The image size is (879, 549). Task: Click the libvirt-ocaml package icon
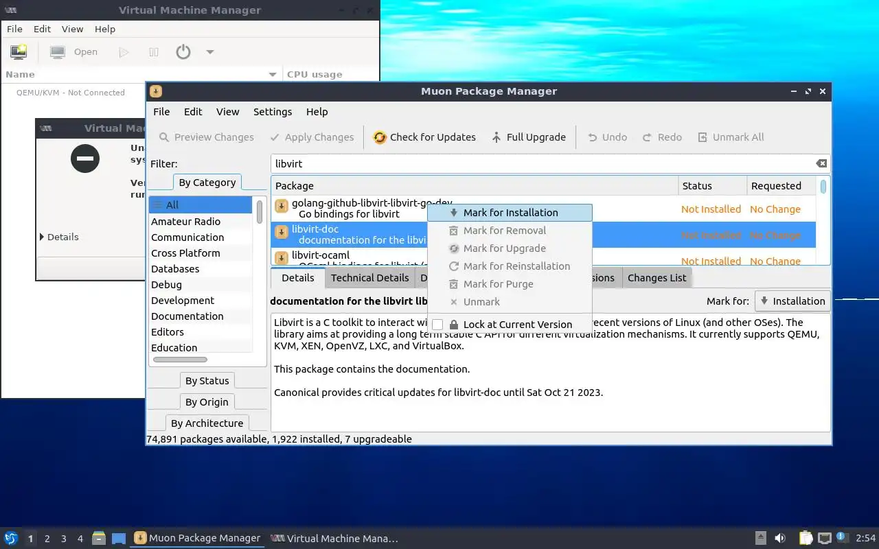pos(281,257)
